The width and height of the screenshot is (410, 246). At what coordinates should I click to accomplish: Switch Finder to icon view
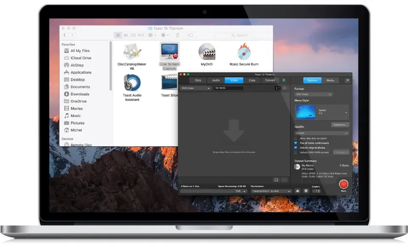coord(118,35)
